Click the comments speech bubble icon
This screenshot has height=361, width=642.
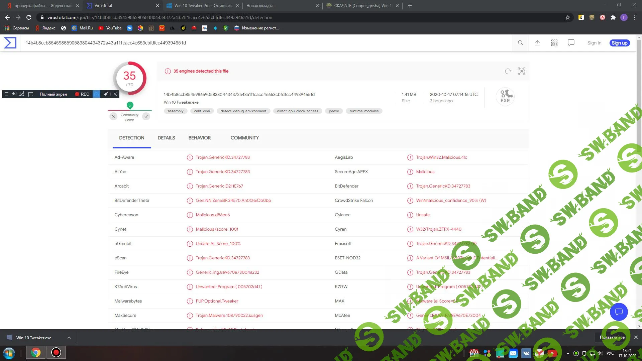(571, 43)
